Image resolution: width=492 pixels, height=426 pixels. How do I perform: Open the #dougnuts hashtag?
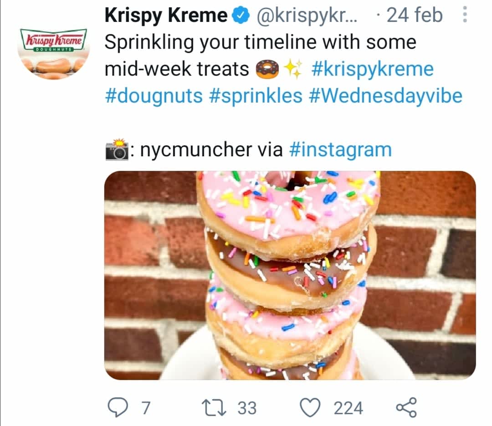[154, 96]
